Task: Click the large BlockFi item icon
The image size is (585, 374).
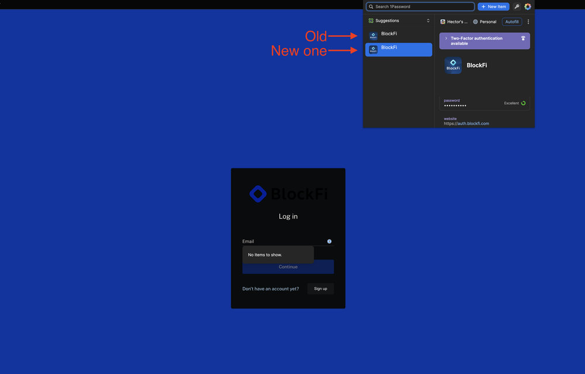Action: [453, 65]
